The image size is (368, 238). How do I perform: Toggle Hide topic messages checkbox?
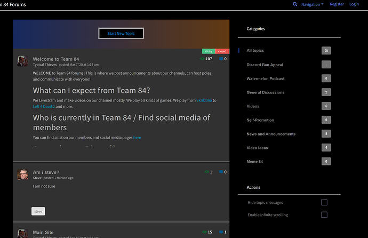pos(324,202)
